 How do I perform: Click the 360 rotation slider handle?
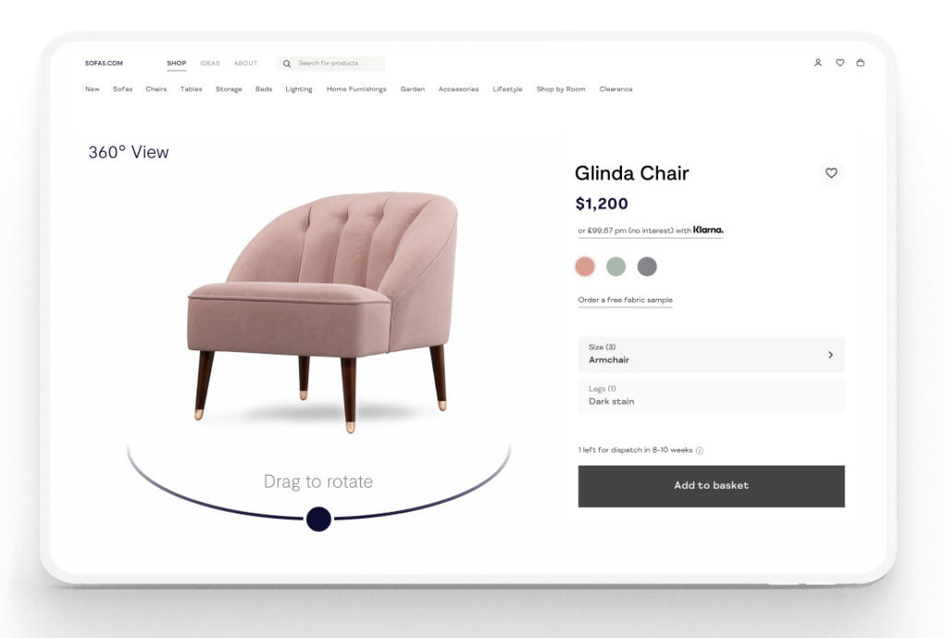318,519
